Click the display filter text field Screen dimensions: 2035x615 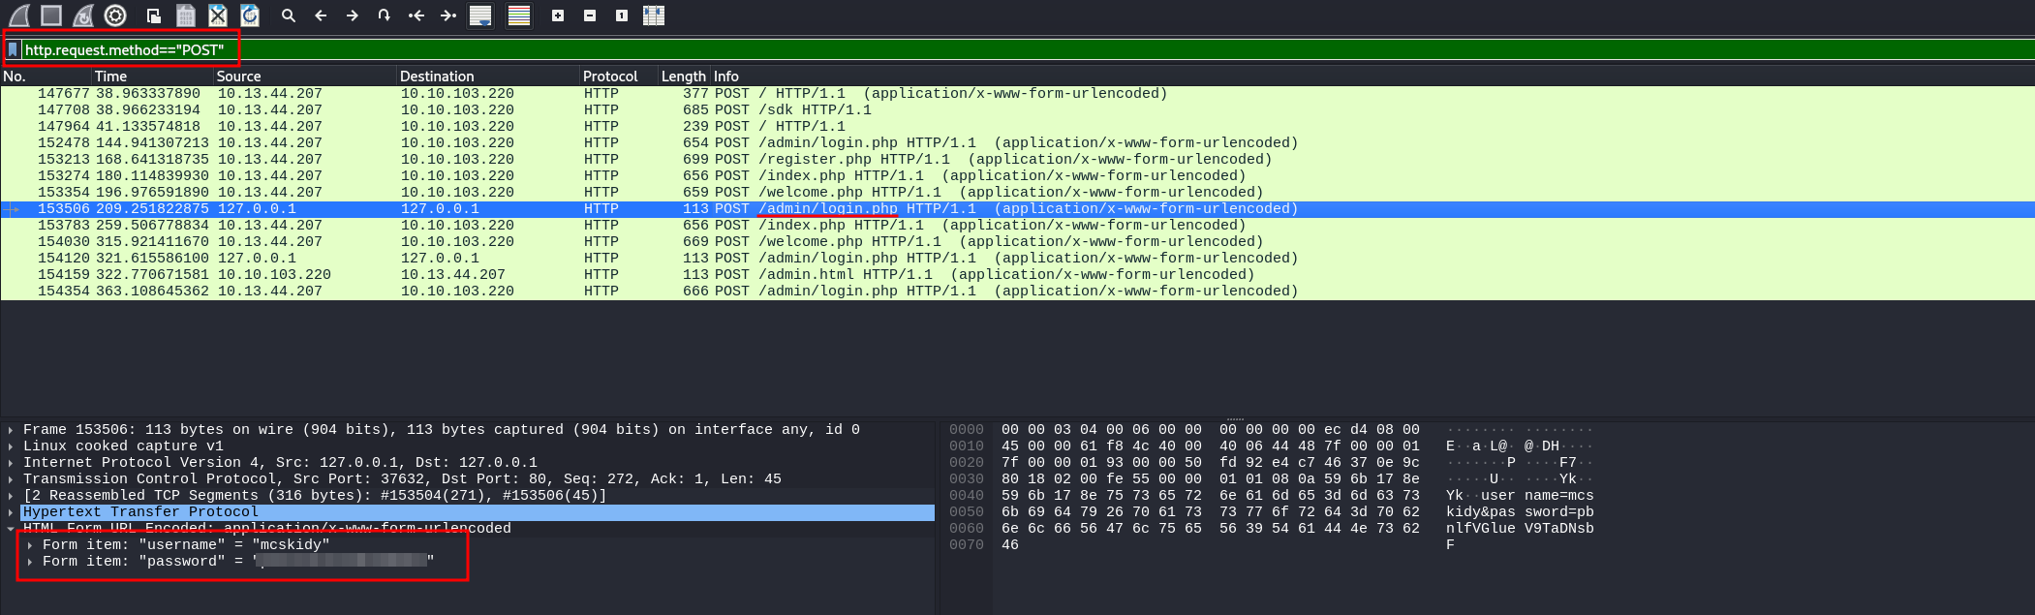click(x=969, y=49)
